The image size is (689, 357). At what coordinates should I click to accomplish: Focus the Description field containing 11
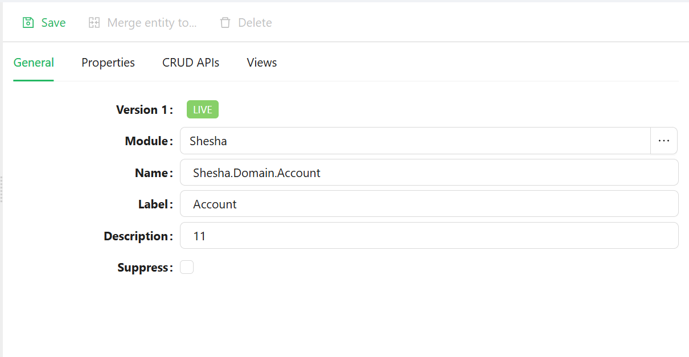pyautogui.click(x=429, y=236)
